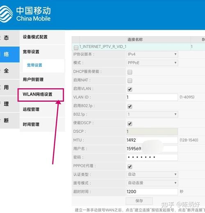Click the China Mobile logo
Viewport: 205px width, 213px height.
tap(25, 14)
